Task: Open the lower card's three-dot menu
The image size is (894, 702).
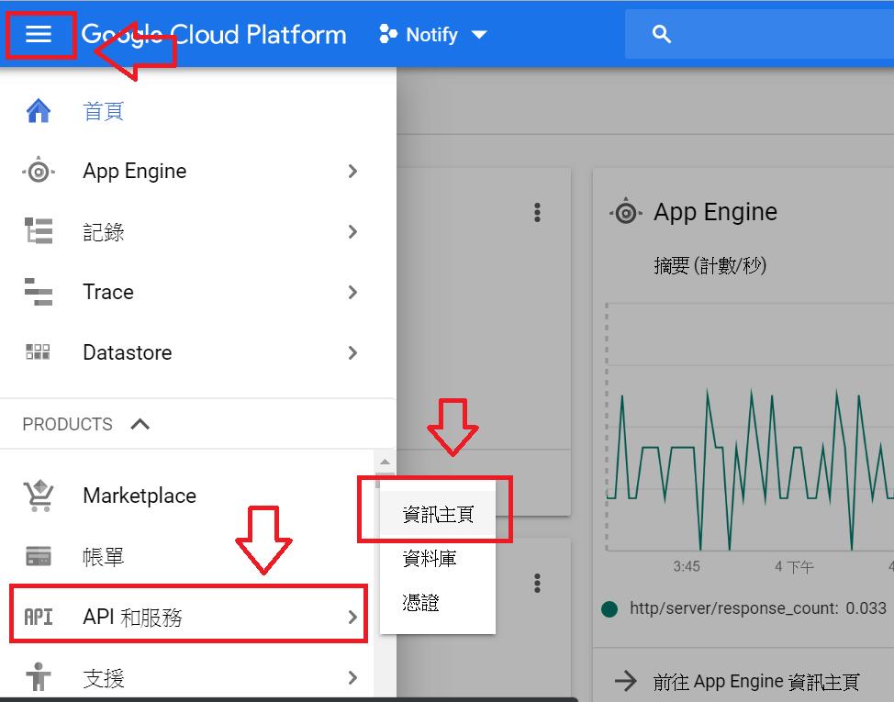Action: [x=537, y=583]
